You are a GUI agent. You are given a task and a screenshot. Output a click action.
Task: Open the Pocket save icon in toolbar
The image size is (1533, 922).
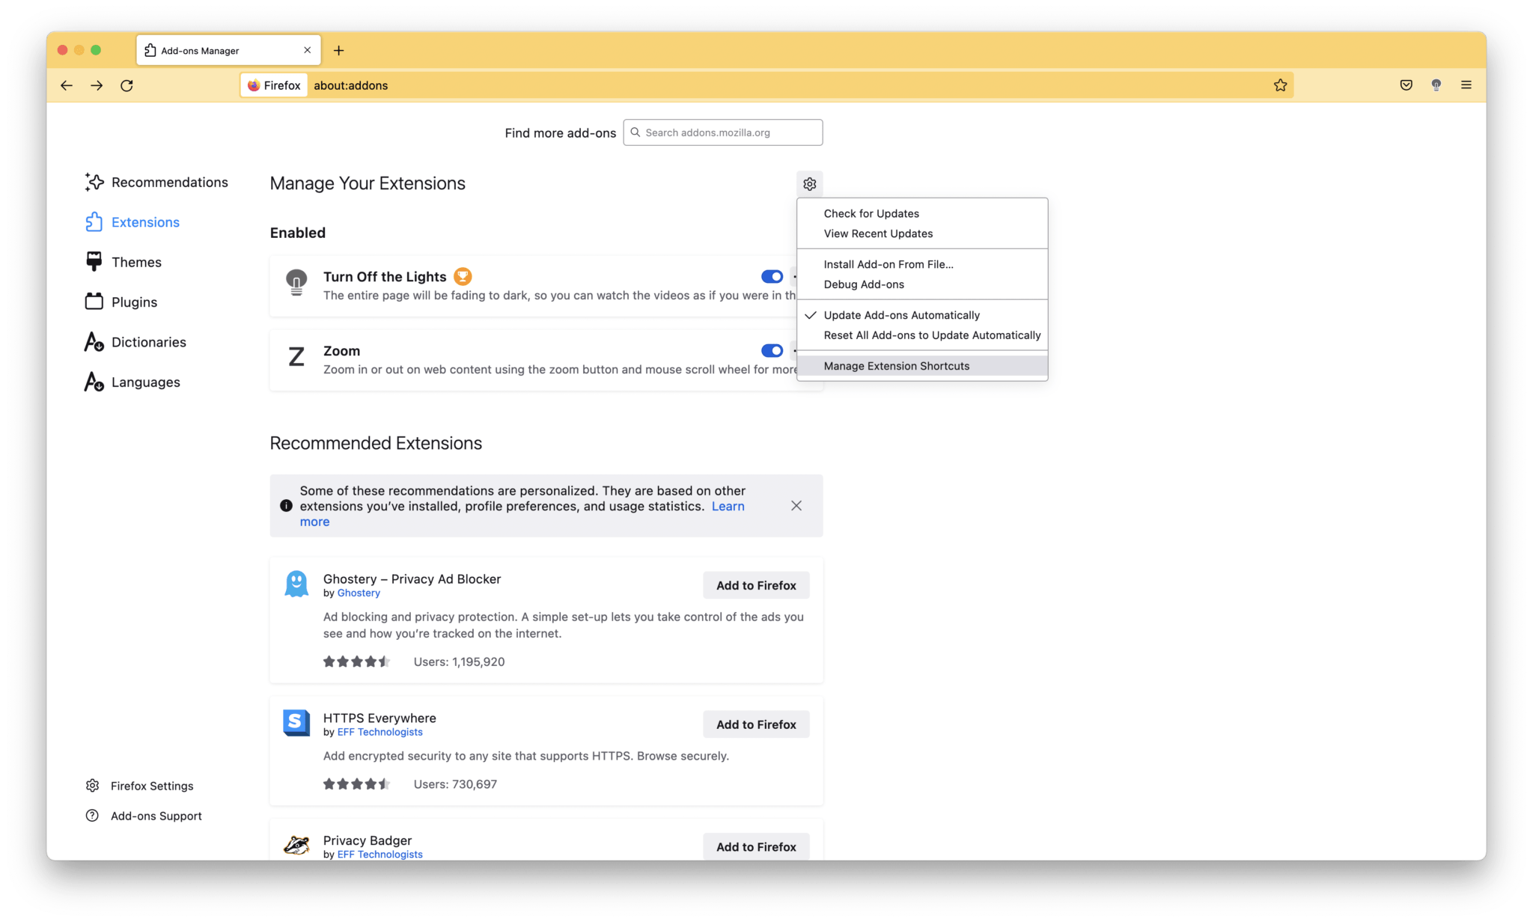point(1406,85)
